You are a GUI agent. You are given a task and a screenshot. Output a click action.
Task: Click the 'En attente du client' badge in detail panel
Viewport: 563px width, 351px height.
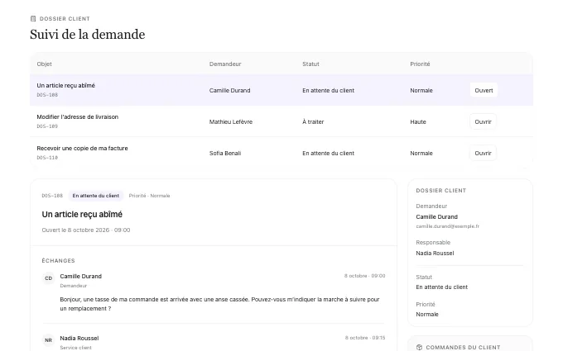tap(96, 196)
